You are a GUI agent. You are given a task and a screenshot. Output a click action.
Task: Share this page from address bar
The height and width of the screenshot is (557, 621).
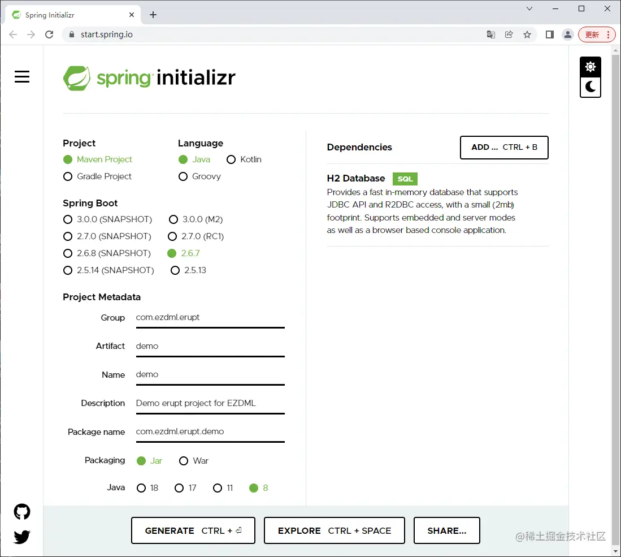(509, 34)
